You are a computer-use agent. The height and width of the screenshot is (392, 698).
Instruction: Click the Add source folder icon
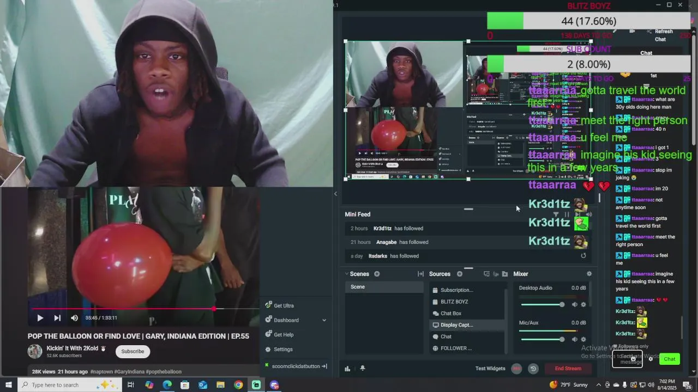[505, 274]
